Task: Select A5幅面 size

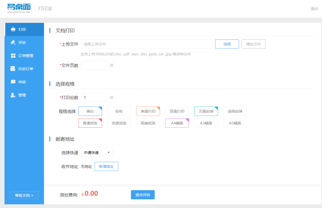Action: click(x=235, y=123)
